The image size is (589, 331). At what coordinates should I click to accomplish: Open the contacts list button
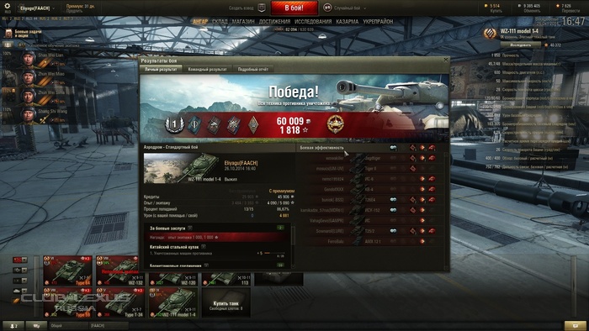pyautogui.click(x=13, y=326)
